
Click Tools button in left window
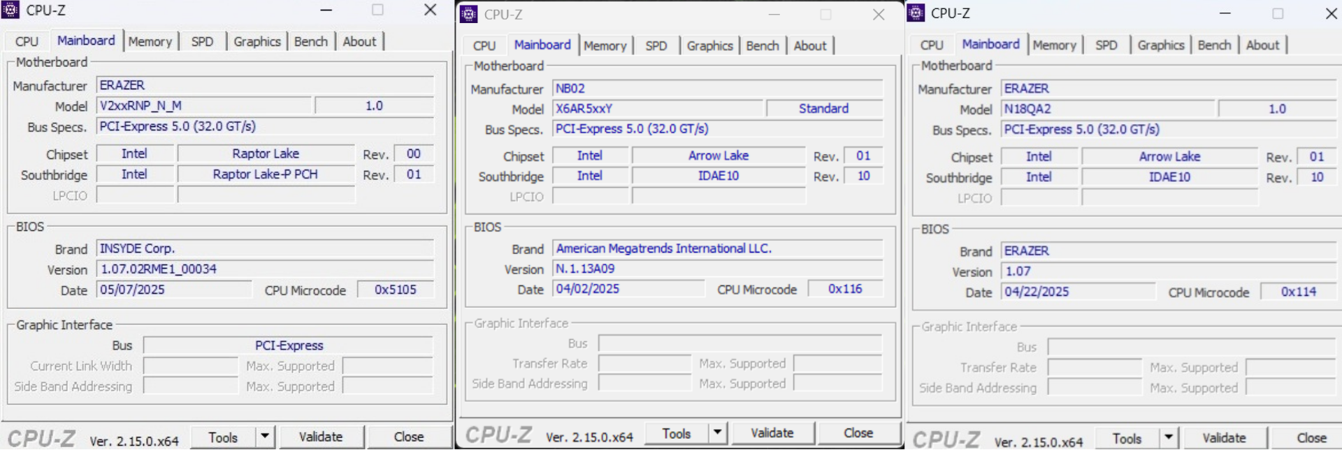[x=223, y=437]
